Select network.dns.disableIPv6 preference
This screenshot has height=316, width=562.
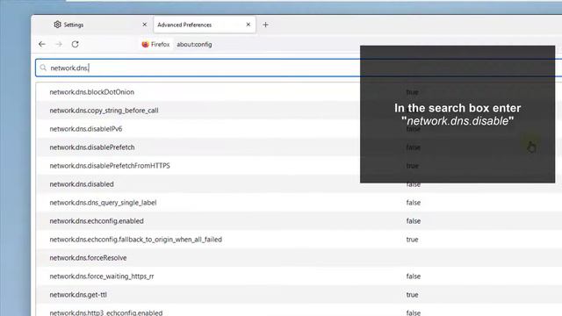coord(86,129)
